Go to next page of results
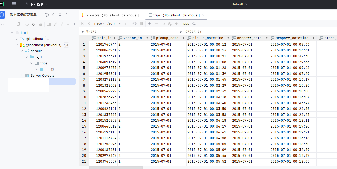The width and height of the screenshot is (337, 169). coord(119,24)
